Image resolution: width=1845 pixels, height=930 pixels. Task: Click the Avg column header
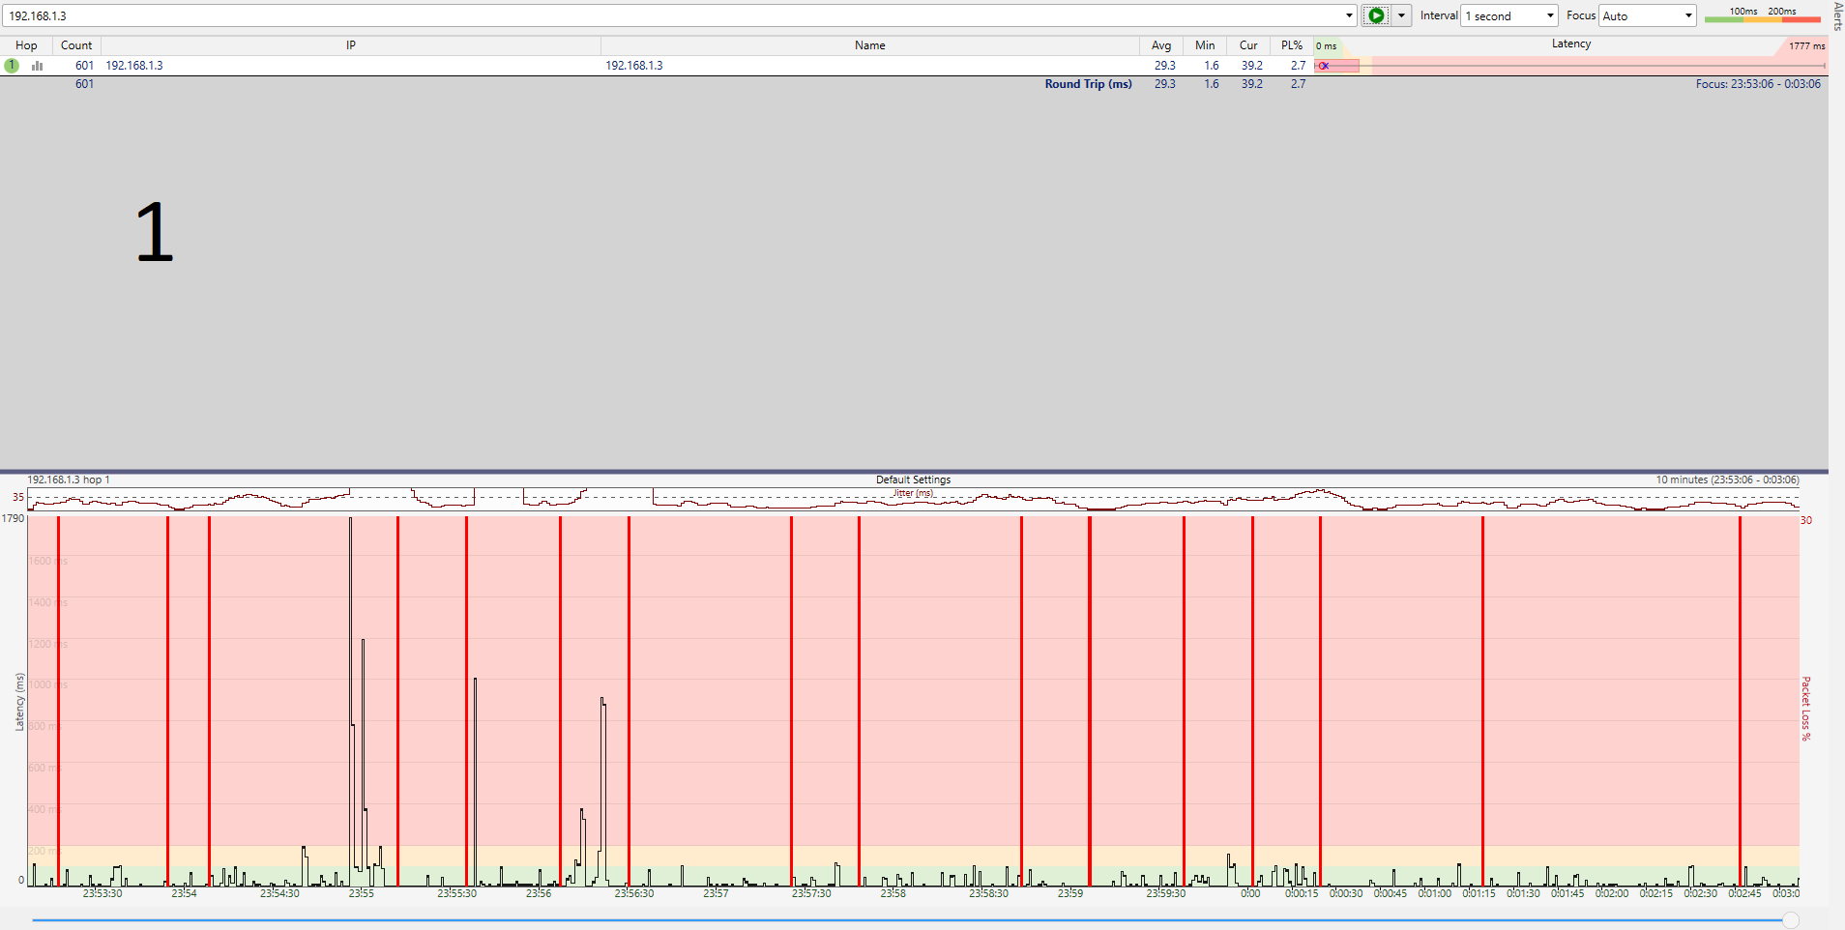pos(1160,45)
